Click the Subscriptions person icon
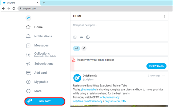This screenshot has width=173, height=107. click(x=28, y=64)
